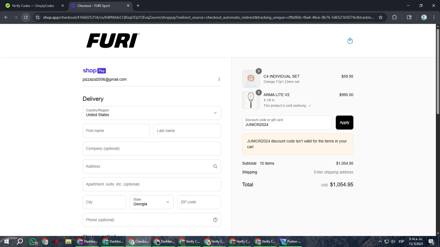Click the Enter shipping address text
The height and width of the screenshot is (247, 440).
pos(334,172)
